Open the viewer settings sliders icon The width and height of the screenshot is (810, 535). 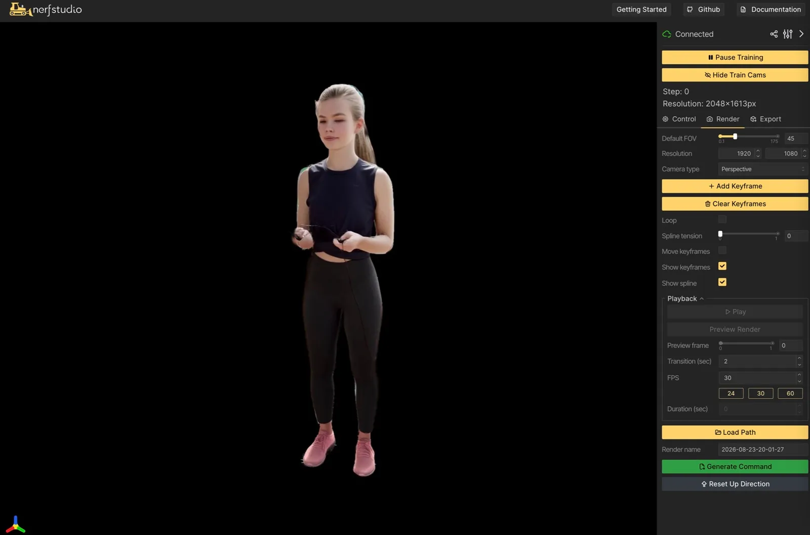[x=788, y=34]
